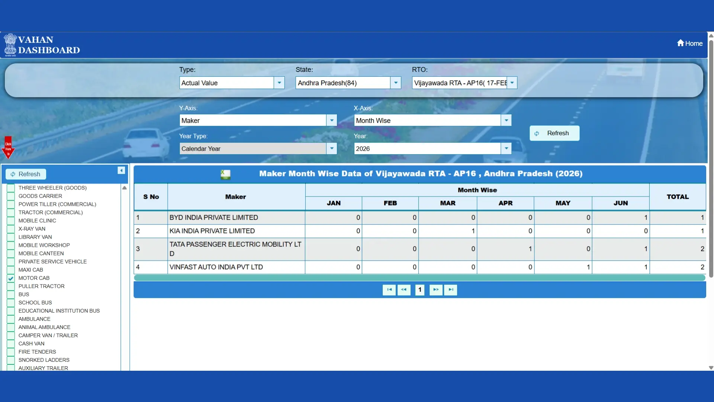The image size is (714, 402).
Task: Go to last page of table
Action: click(x=451, y=290)
